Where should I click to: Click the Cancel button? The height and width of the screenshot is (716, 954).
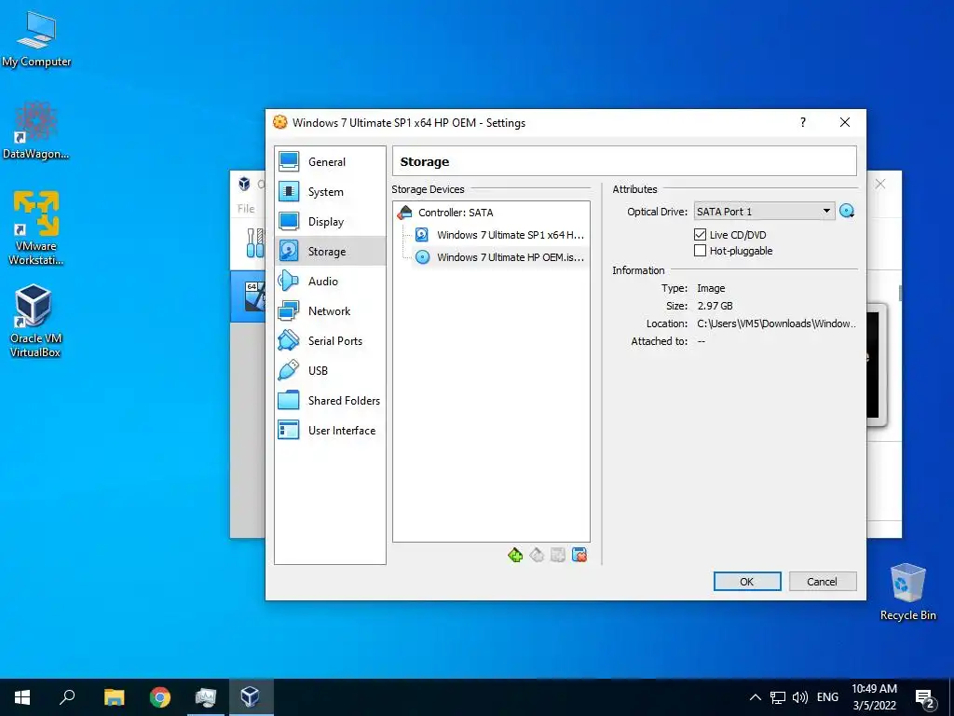tap(822, 582)
